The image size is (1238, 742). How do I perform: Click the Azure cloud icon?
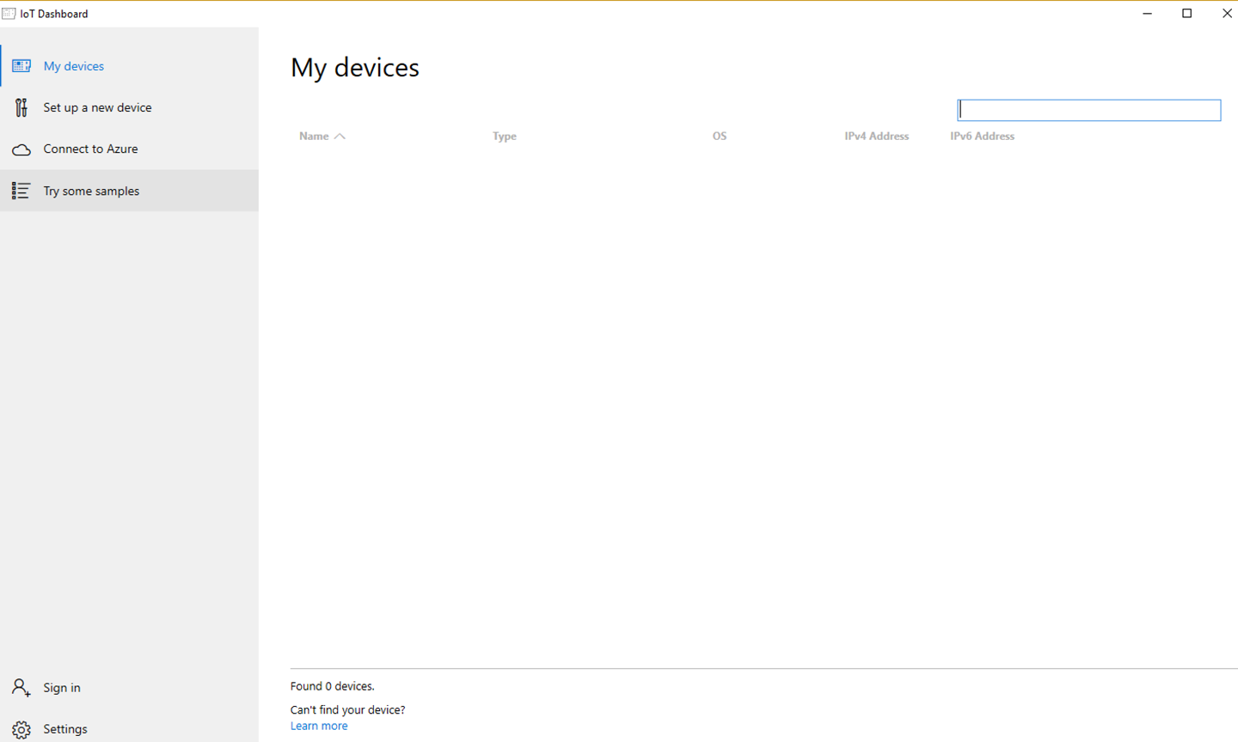21,149
